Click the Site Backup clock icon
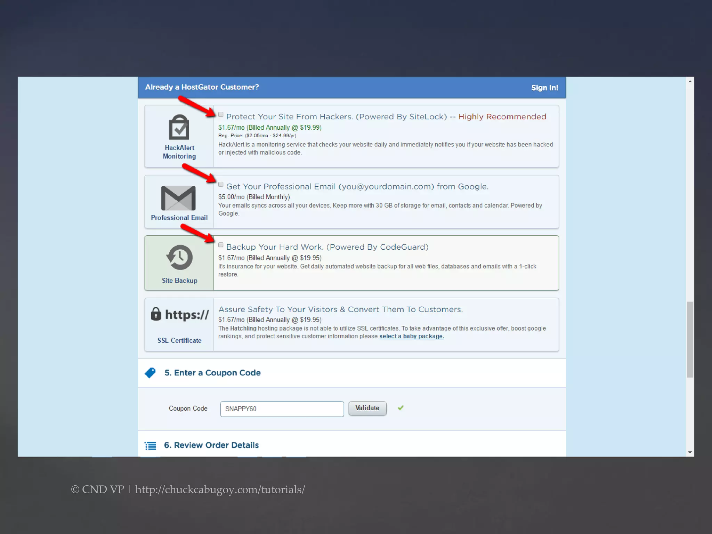The width and height of the screenshot is (712, 534). 179,258
